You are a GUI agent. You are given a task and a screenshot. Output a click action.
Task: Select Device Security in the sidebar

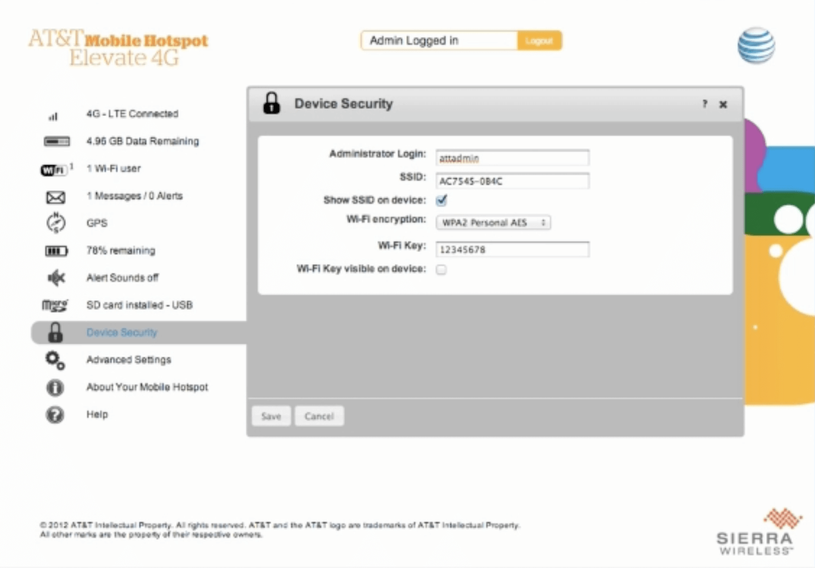pos(122,333)
